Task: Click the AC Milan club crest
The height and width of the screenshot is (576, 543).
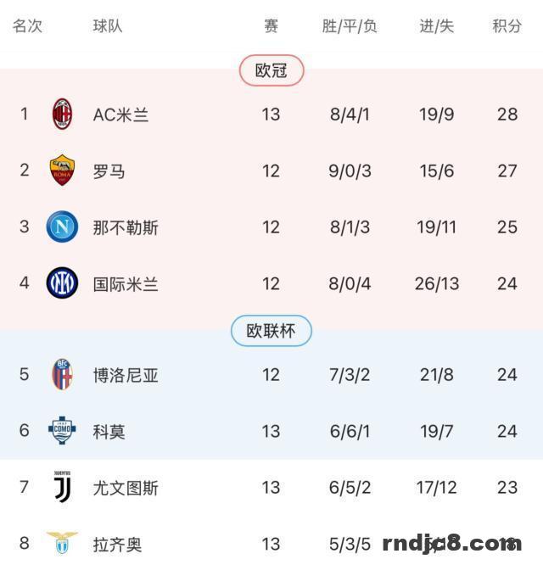Action: tap(62, 114)
